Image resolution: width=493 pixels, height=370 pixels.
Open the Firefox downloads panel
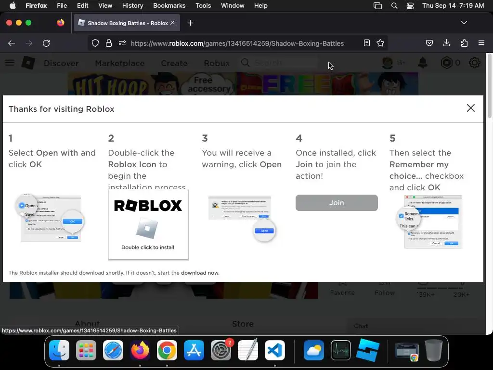pyautogui.click(x=446, y=43)
